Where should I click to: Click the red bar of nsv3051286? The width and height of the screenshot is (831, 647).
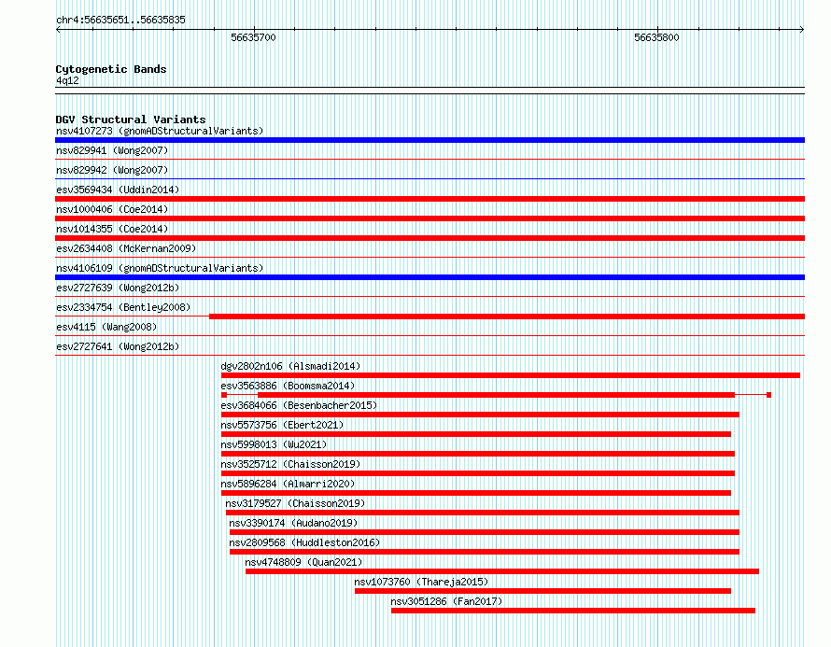tap(573, 611)
